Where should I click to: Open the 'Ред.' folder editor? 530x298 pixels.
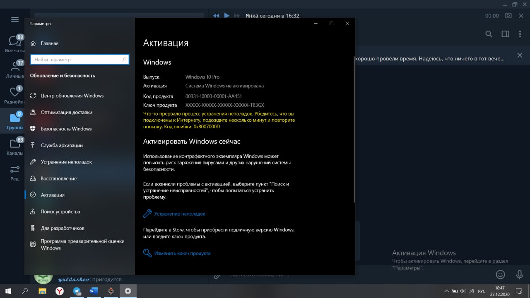[x=14, y=173]
